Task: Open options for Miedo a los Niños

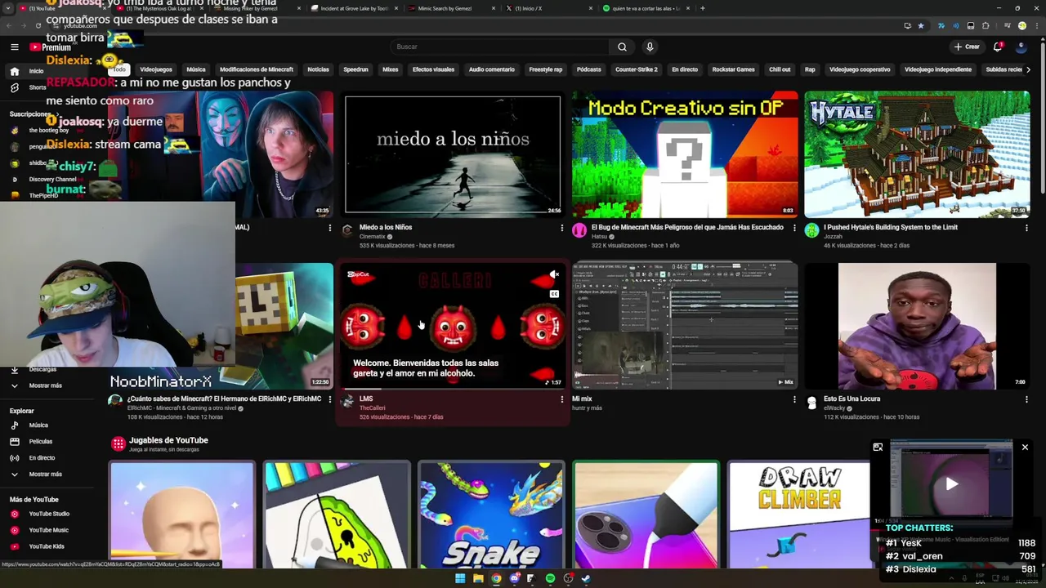Action: (x=561, y=228)
